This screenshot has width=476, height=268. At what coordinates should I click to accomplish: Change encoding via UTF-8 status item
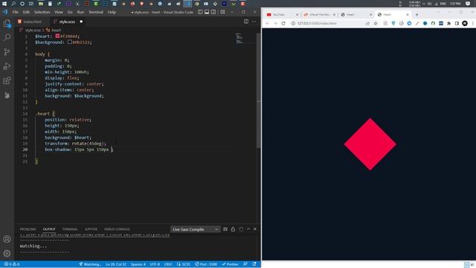[x=155, y=264]
